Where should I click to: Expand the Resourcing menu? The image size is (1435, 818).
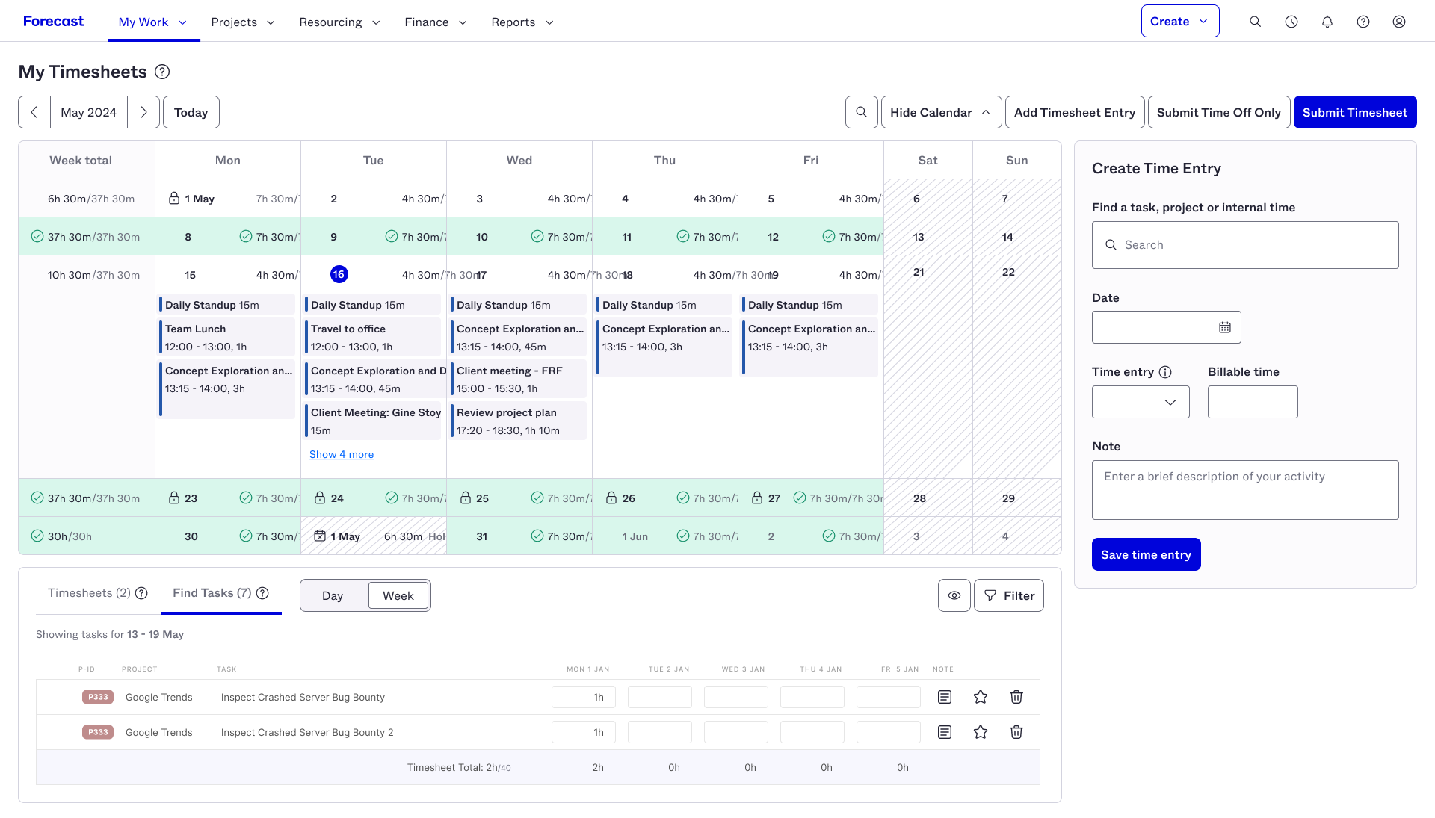tap(339, 22)
